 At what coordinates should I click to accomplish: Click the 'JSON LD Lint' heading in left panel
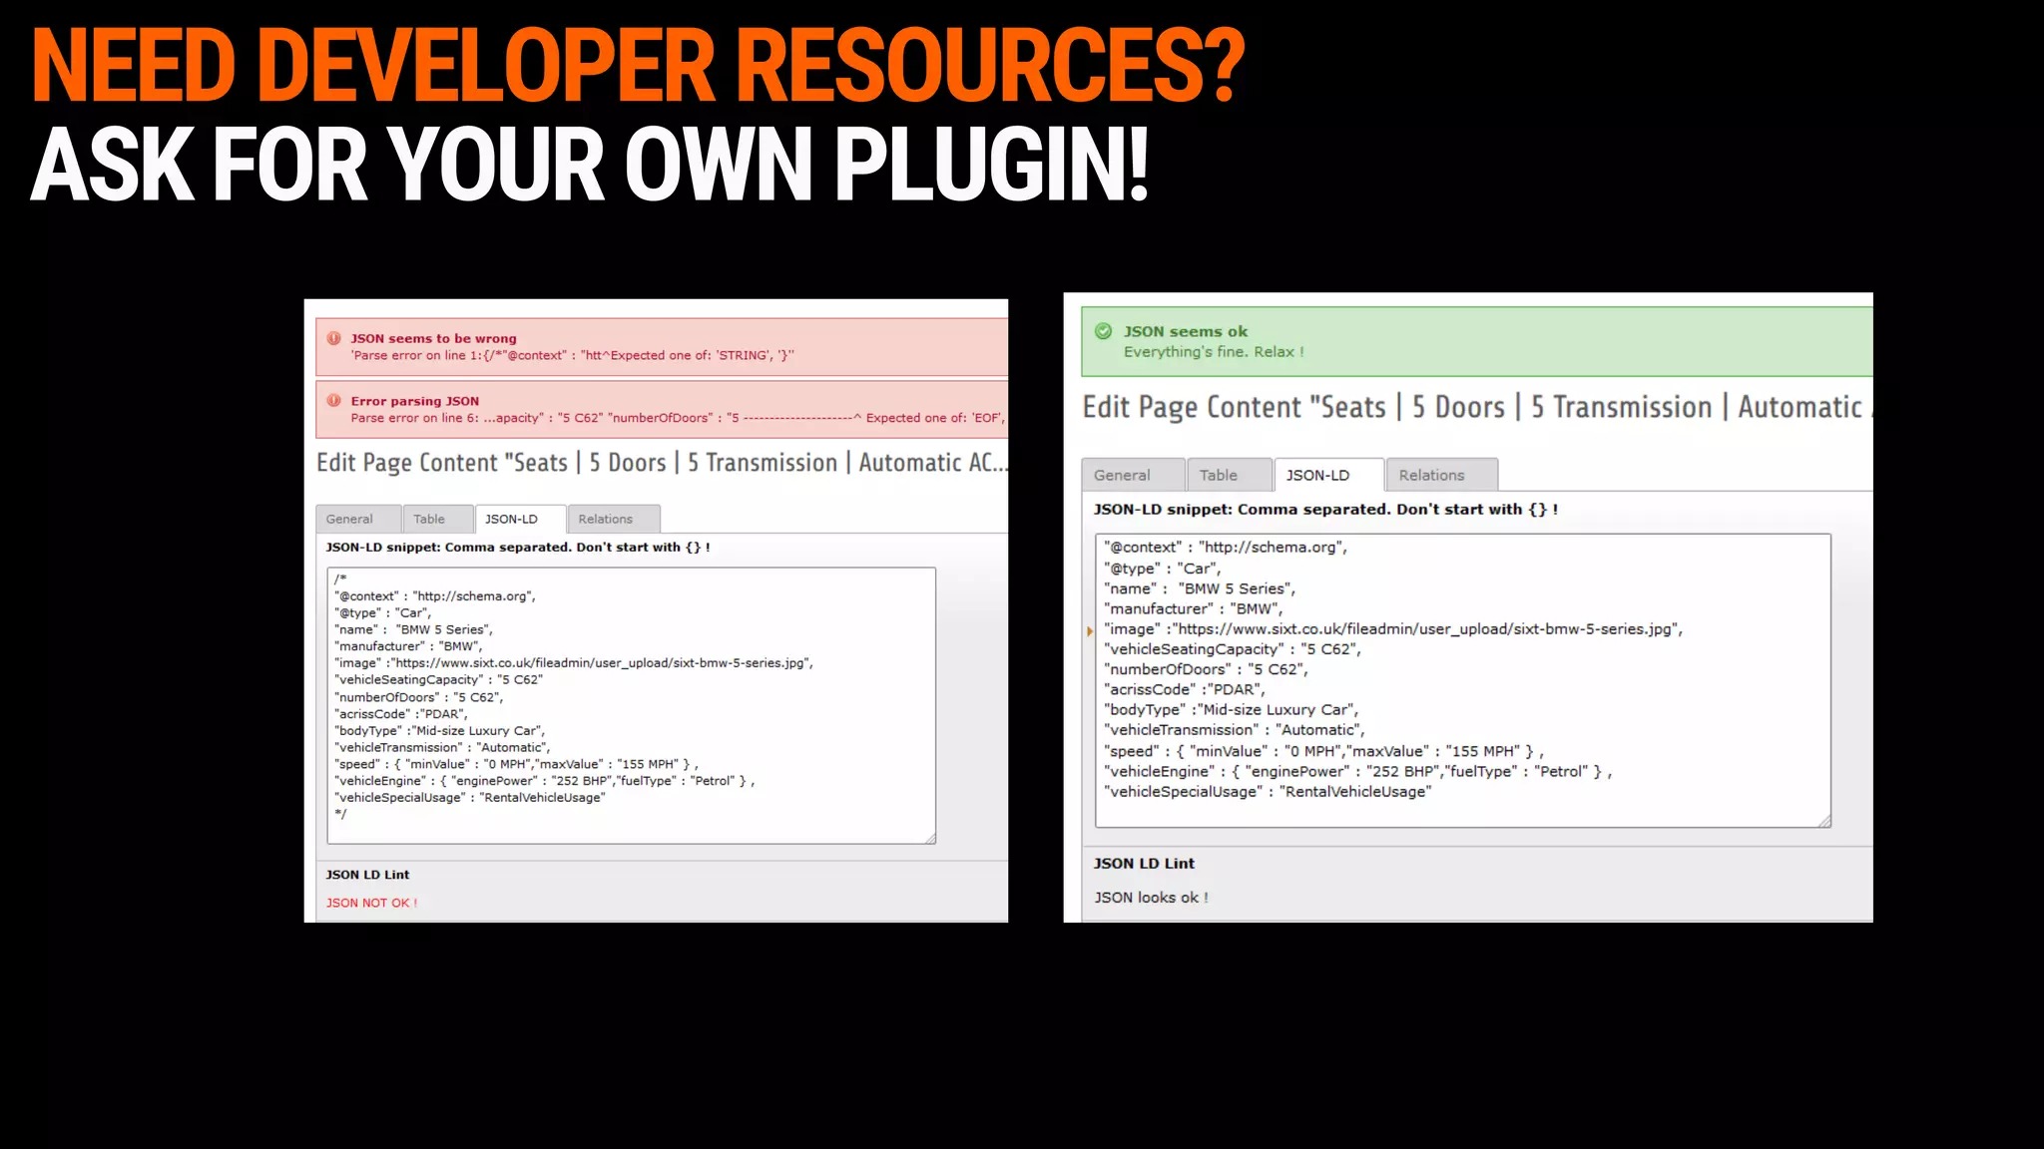[x=367, y=875]
